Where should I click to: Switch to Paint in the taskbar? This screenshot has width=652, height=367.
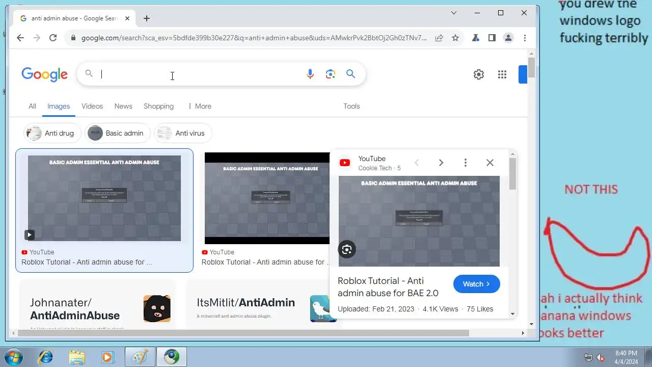(140, 357)
